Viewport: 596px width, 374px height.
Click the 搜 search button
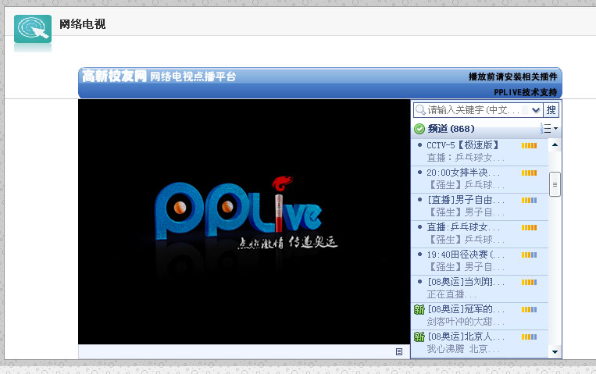551,110
